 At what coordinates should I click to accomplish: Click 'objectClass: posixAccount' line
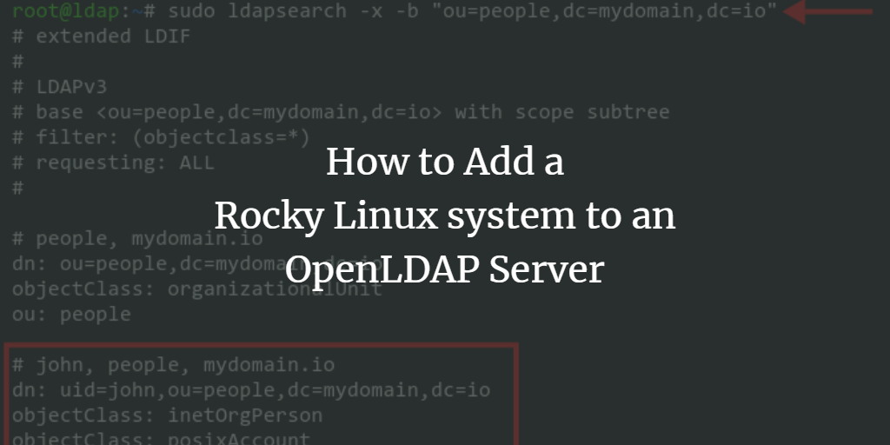click(161, 438)
